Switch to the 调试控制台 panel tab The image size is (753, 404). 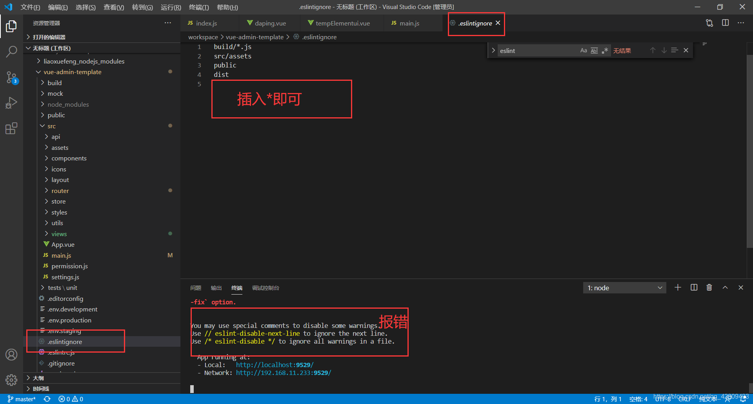(x=265, y=288)
